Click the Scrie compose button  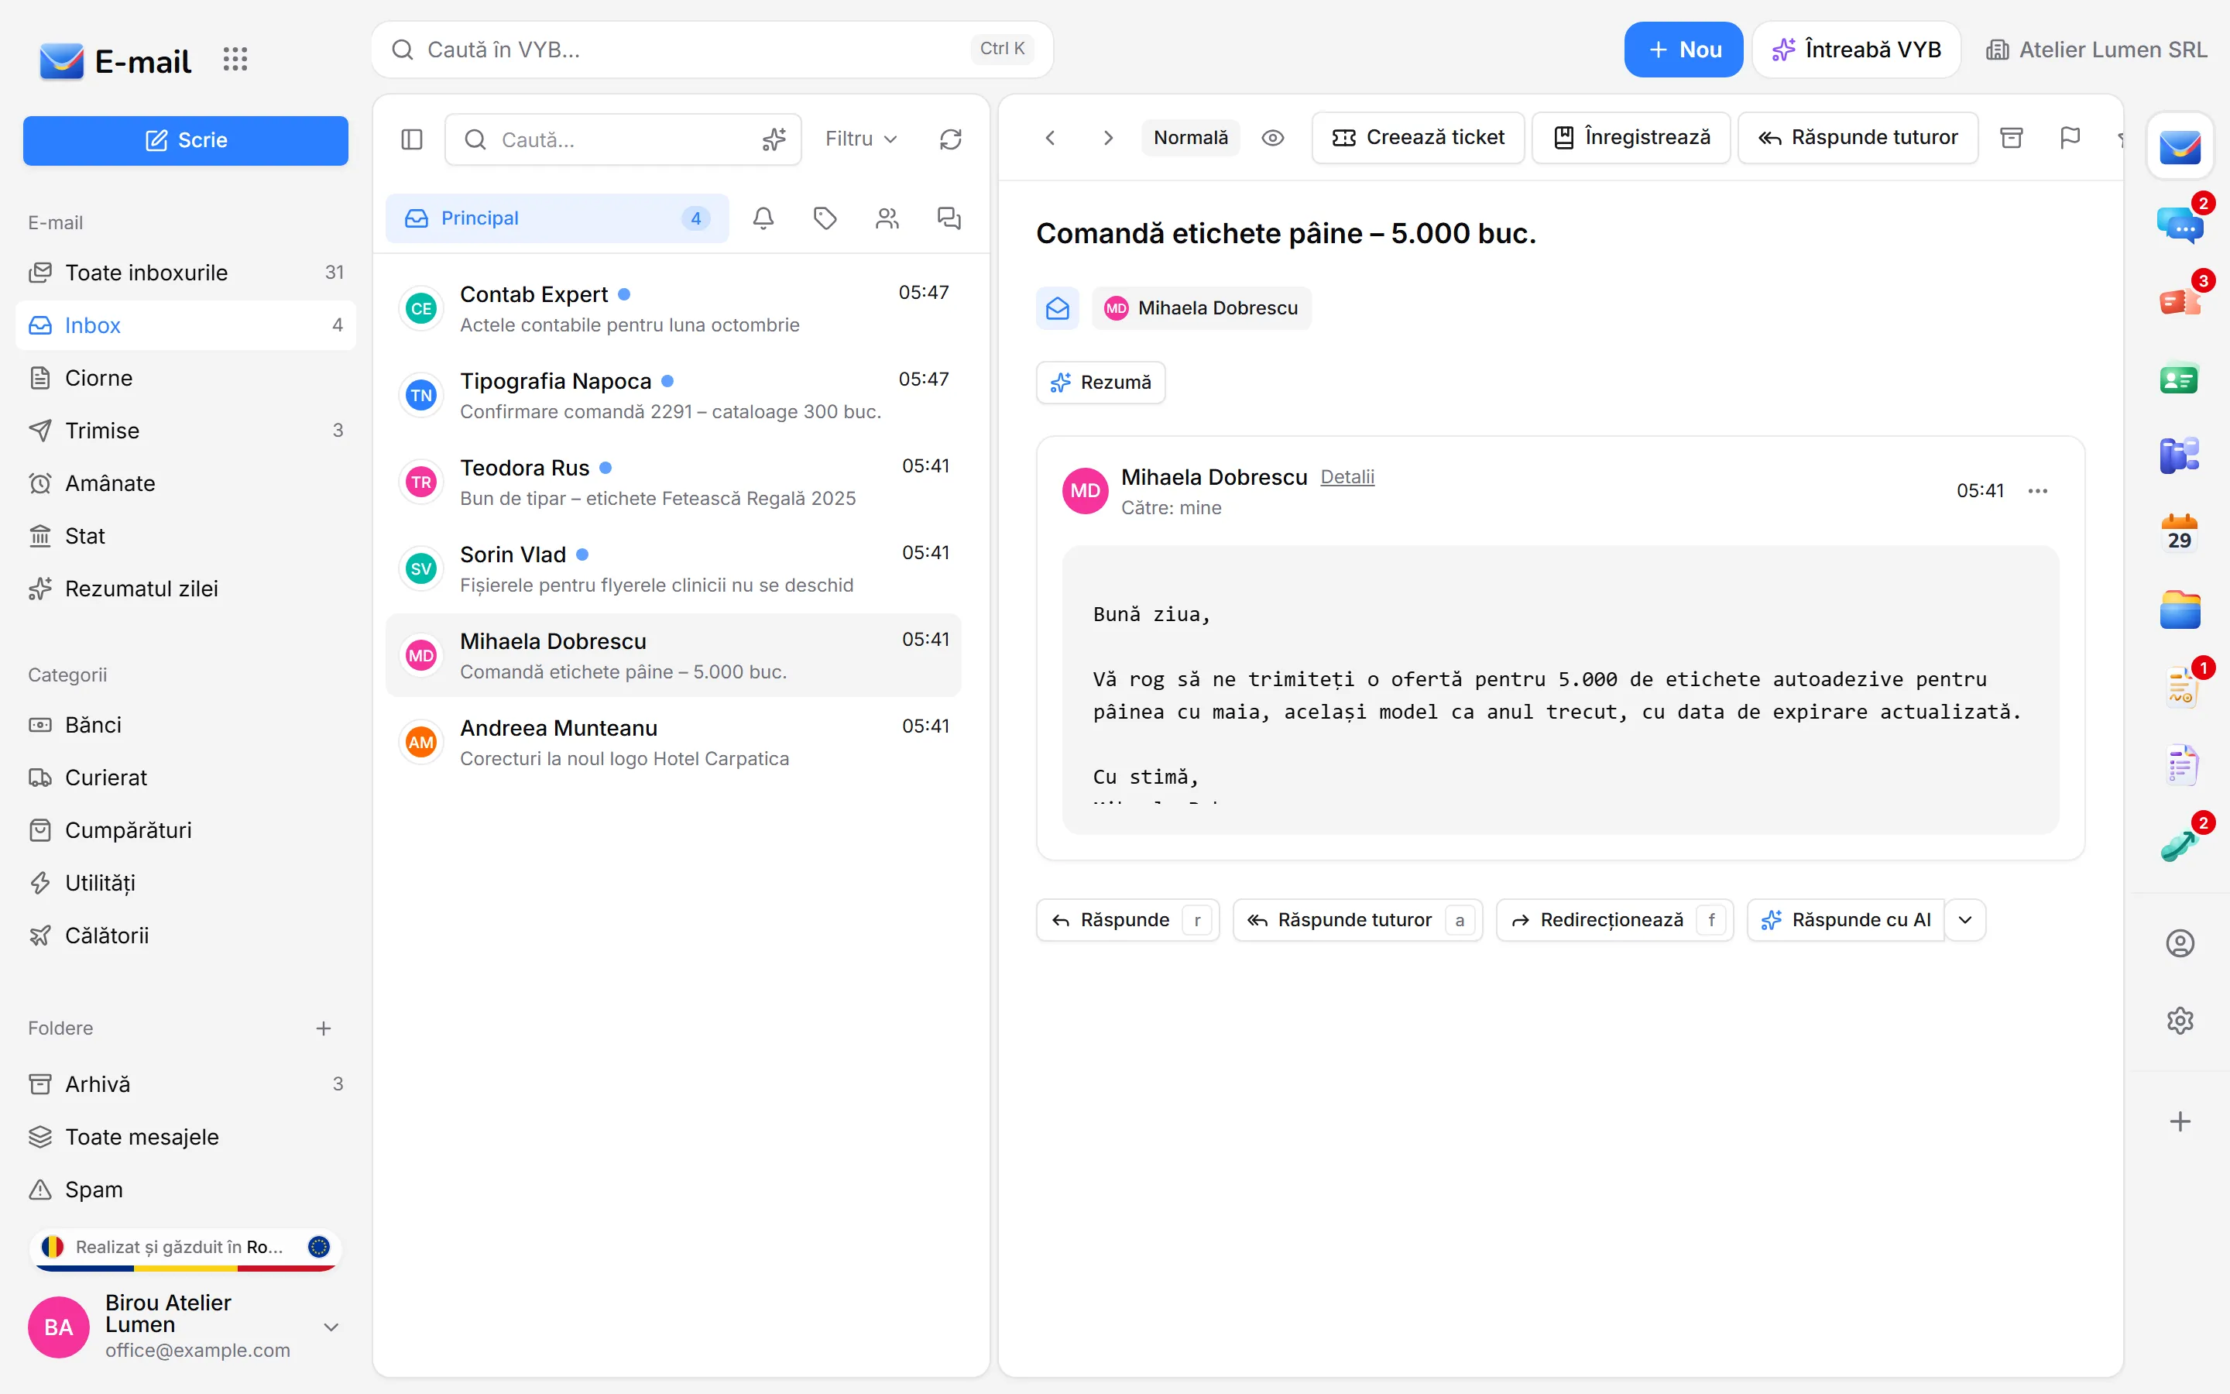point(185,140)
